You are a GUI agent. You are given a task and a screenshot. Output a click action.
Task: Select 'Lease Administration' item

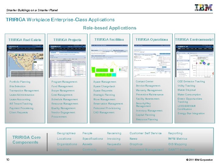[x=22, y=95]
